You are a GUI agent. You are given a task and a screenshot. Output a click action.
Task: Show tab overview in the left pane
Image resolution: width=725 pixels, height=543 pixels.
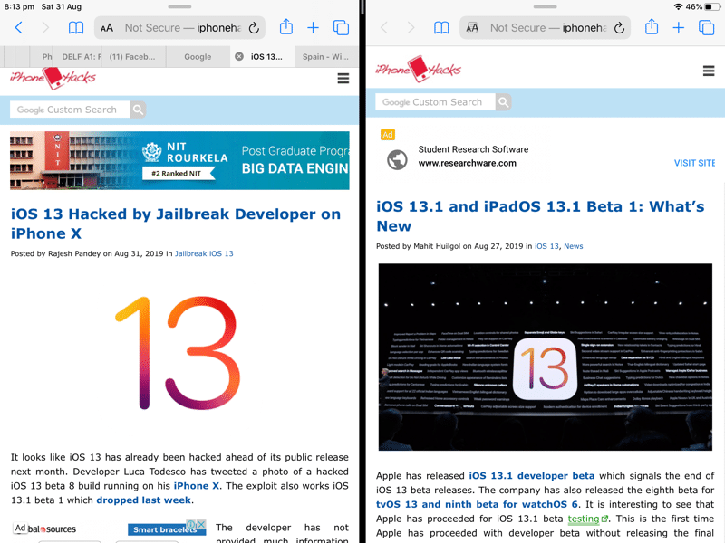tap(341, 28)
